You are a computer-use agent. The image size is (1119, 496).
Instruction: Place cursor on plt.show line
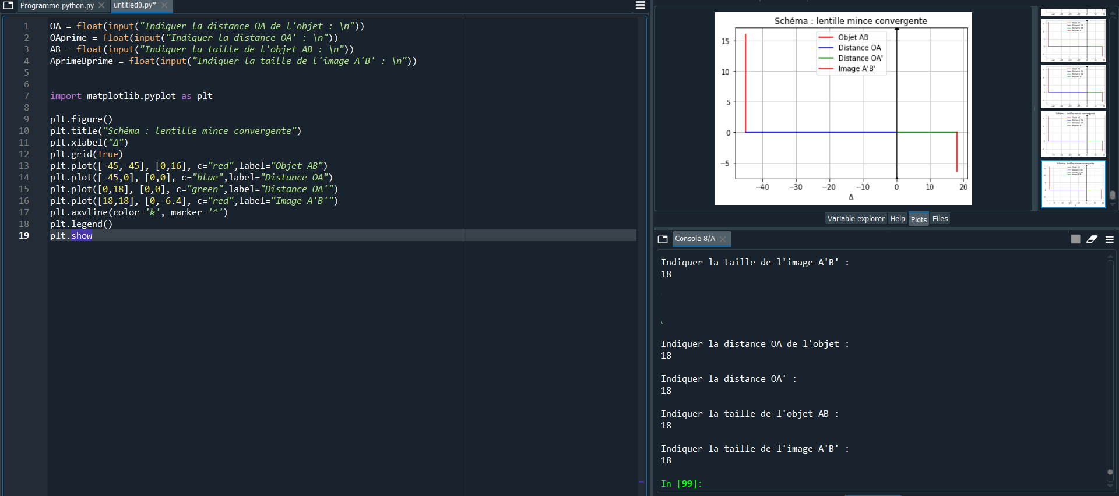[71, 236]
